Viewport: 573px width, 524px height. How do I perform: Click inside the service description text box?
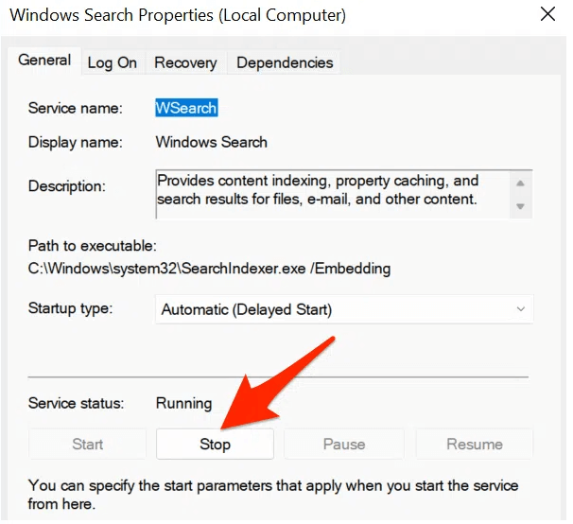tap(331, 189)
